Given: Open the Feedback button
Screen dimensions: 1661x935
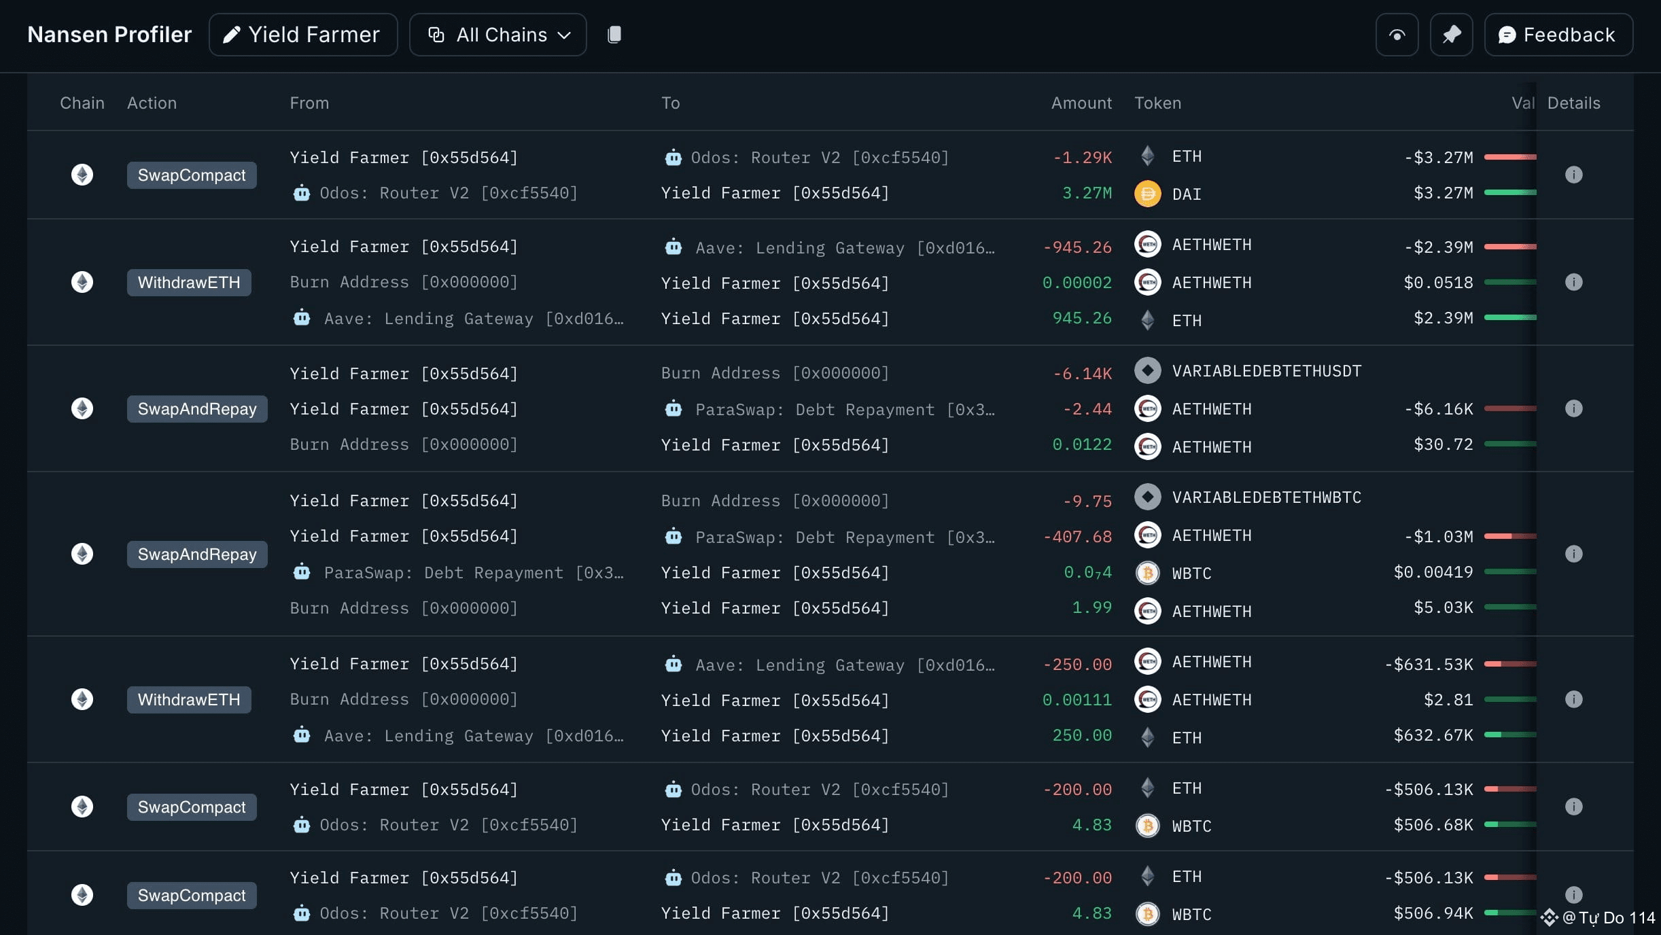Looking at the screenshot, I should (x=1558, y=35).
